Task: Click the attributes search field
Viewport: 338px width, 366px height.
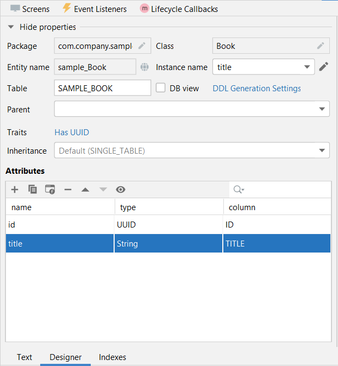Action: click(280, 190)
